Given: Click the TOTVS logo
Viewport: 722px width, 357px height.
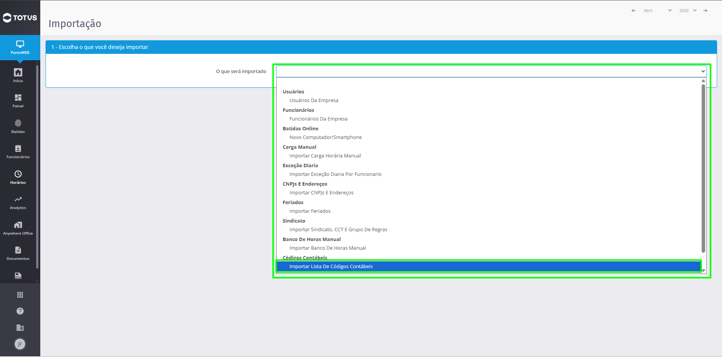Looking at the screenshot, I should tap(20, 18).
